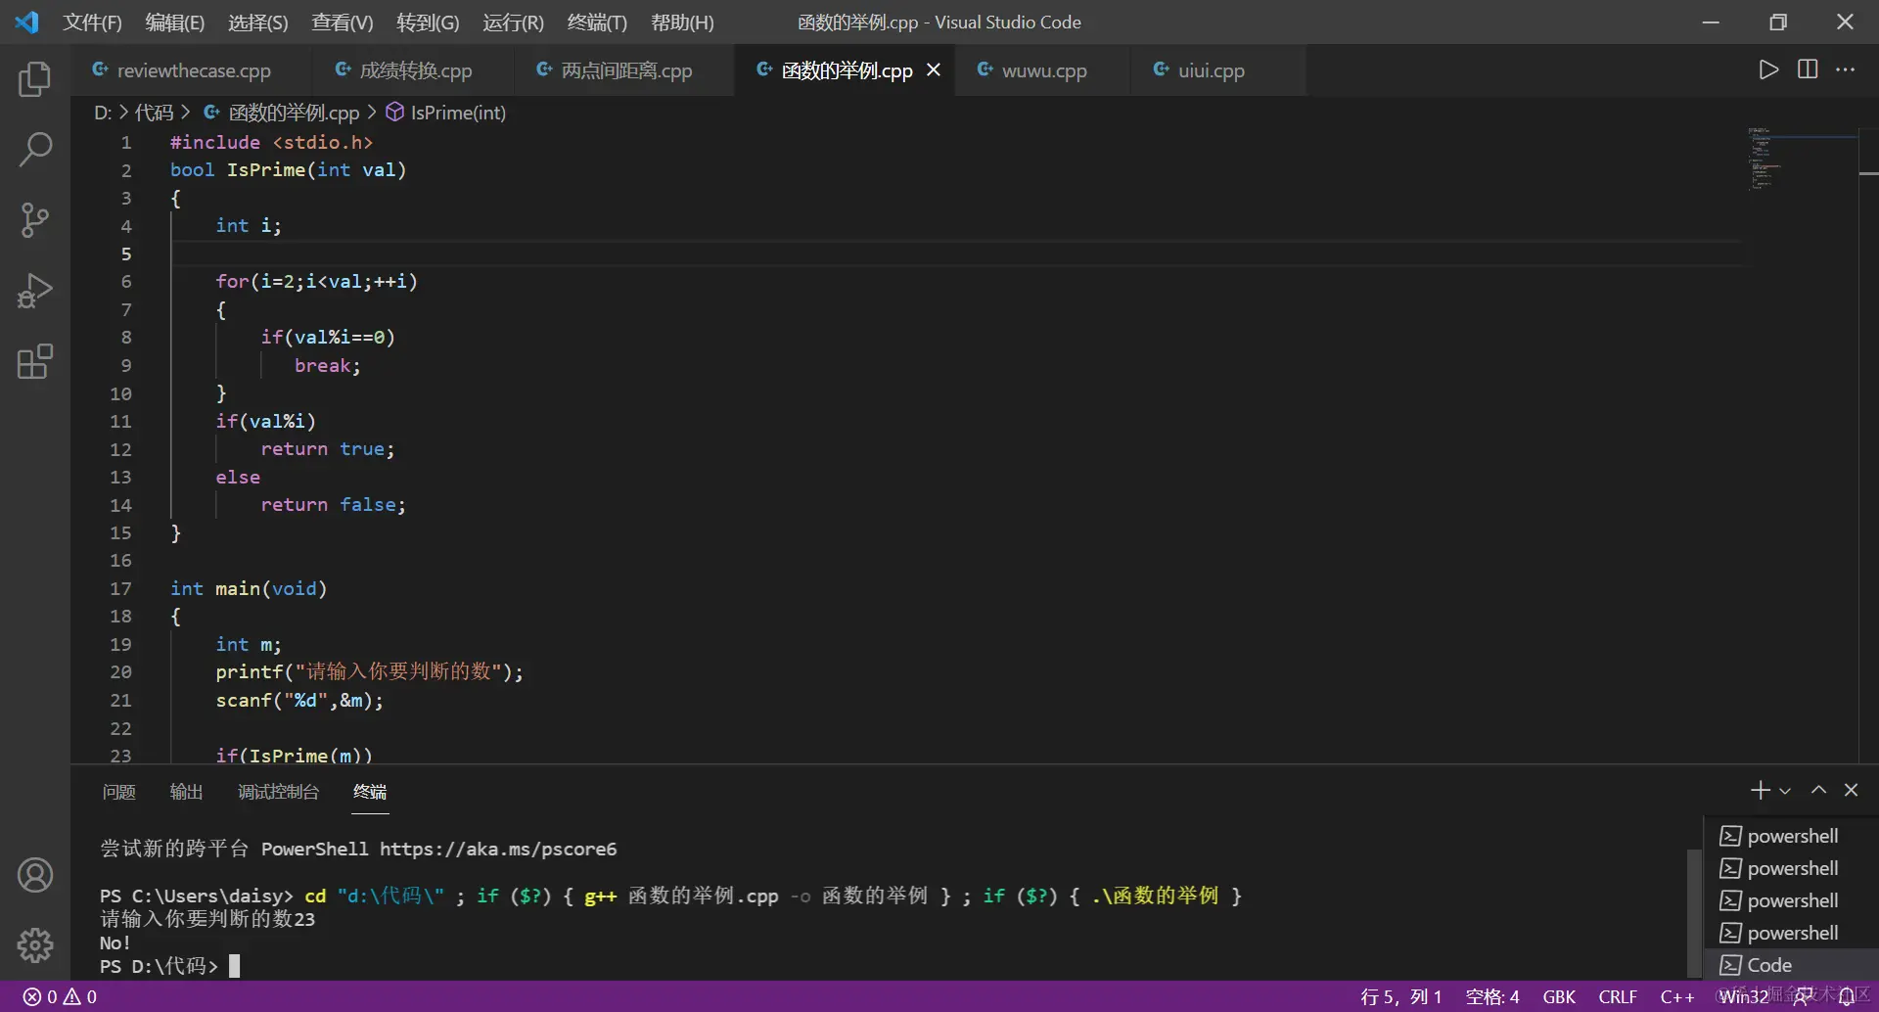
Task: Click the Explorer icon in the sidebar
Action: 35,79
